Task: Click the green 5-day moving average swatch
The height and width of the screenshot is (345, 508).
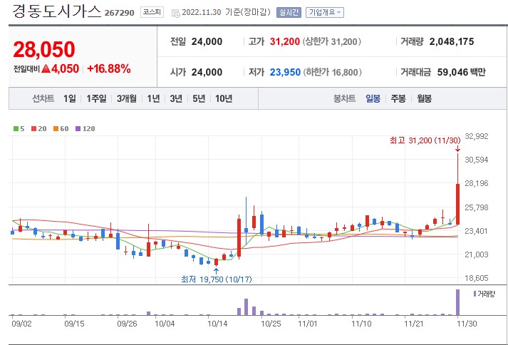Action: coord(16,129)
